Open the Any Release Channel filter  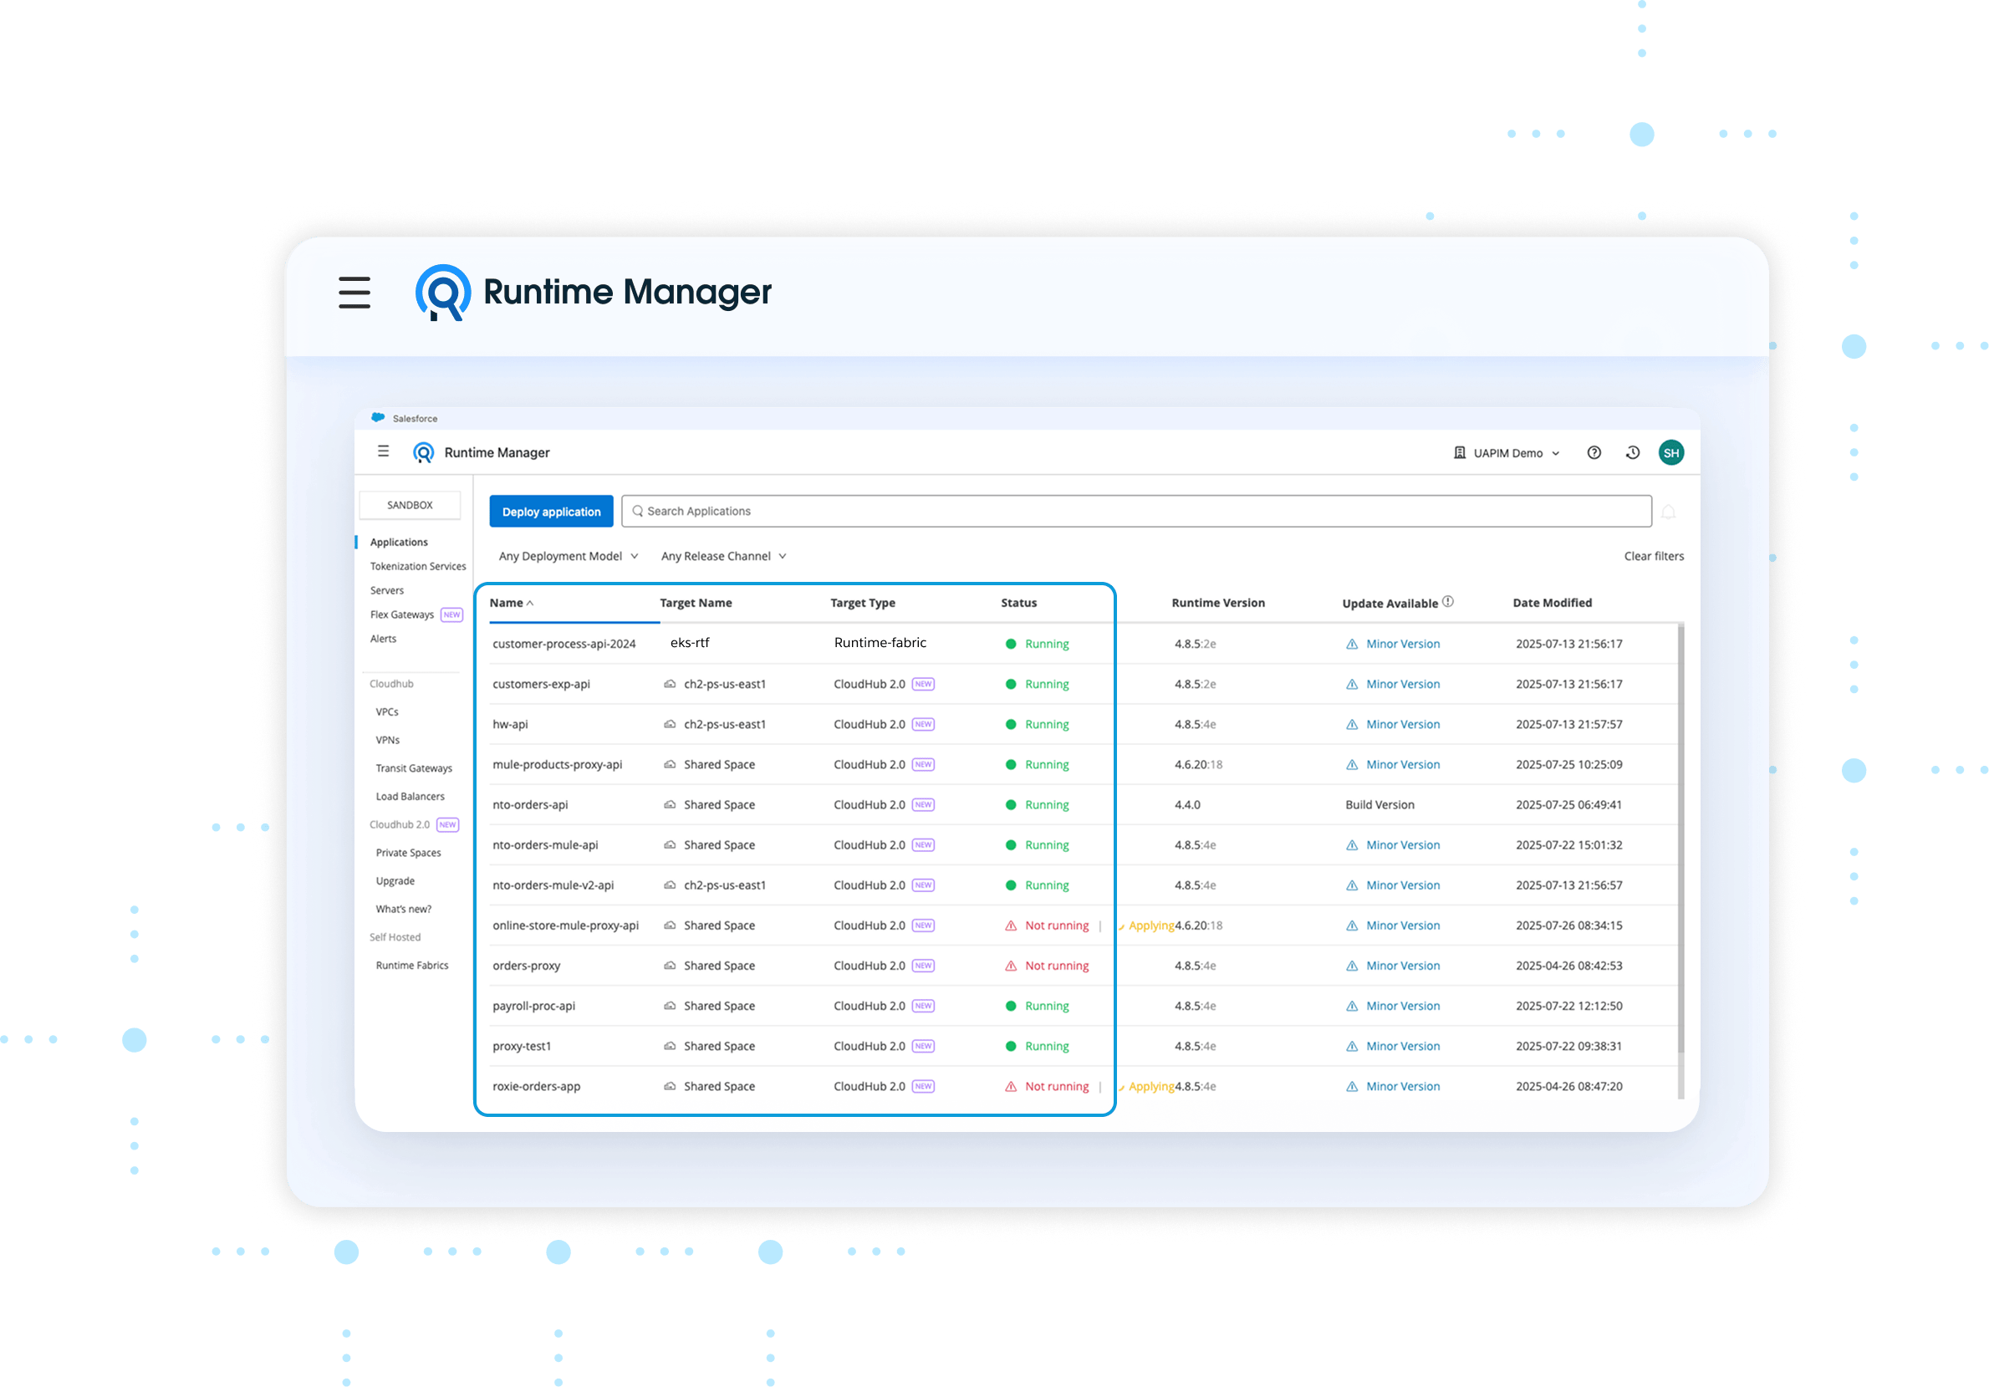(723, 556)
